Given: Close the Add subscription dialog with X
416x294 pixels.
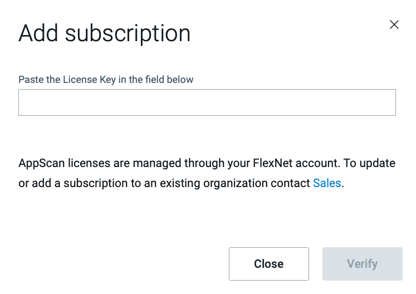Looking at the screenshot, I should coord(394,24).
